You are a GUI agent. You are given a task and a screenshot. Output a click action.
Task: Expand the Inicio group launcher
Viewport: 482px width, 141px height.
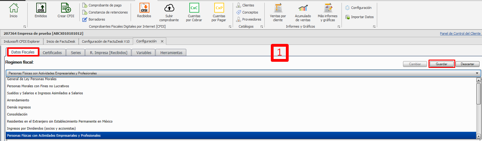(25, 27)
